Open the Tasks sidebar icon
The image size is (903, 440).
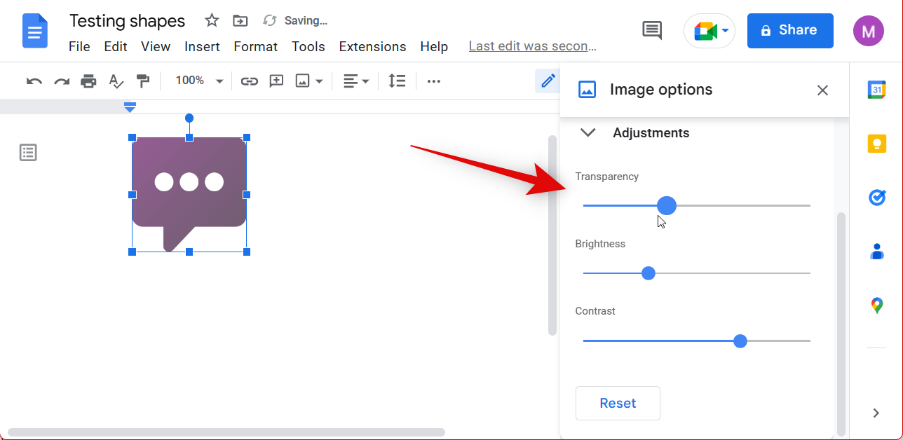pos(876,198)
